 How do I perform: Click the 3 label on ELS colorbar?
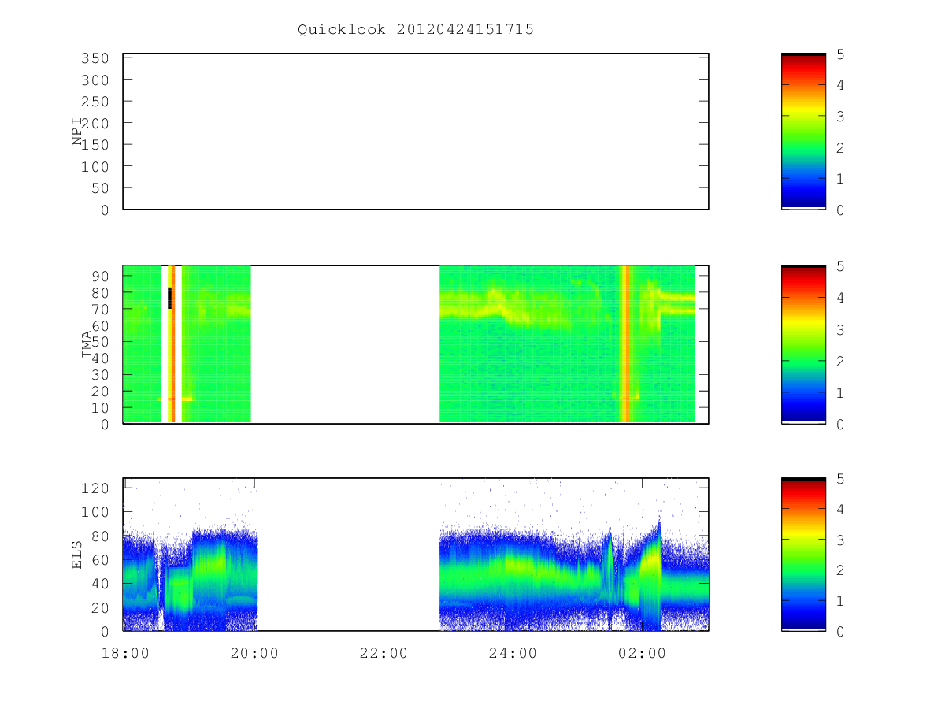[x=840, y=540]
